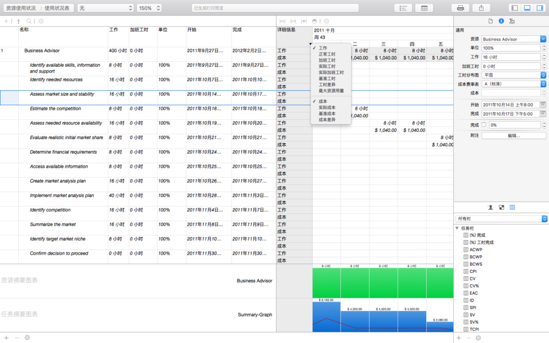
Task: Click the 使用状况表 breadcrumb item
Action: [58, 7]
